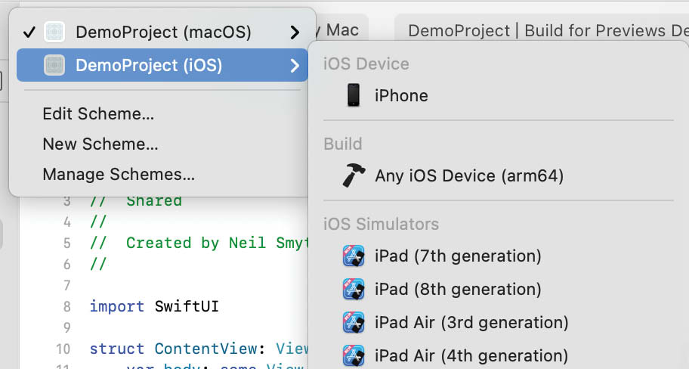The width and height of the screenshot is (689, 369).
Task: Open Edit Scheme…
Action: [98, 114]
